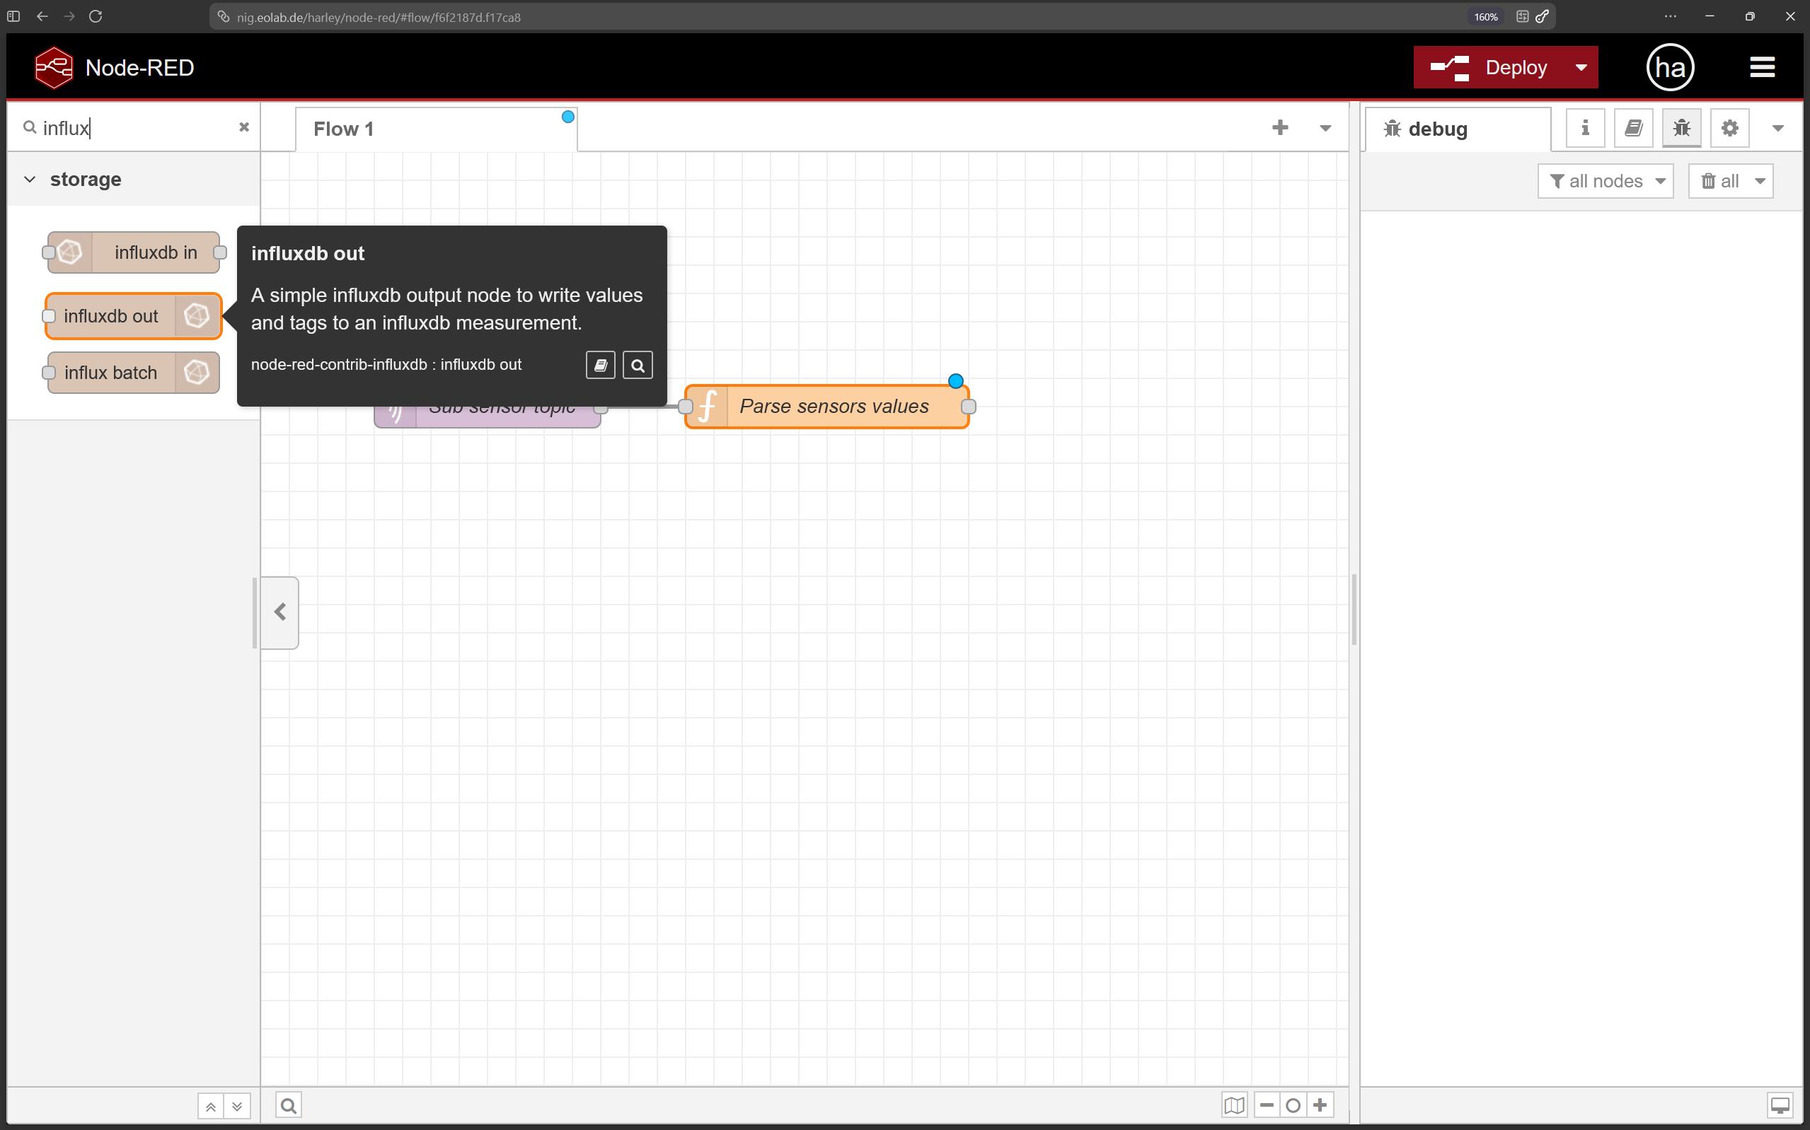Click the Node-RED logo icon
Image resolution: width=1810 pixels, height=1130 pixels.
click(54, 67)
